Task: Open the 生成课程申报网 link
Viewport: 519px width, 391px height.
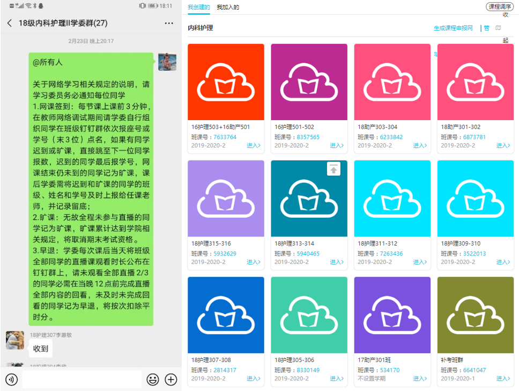Action: [453, 28]
